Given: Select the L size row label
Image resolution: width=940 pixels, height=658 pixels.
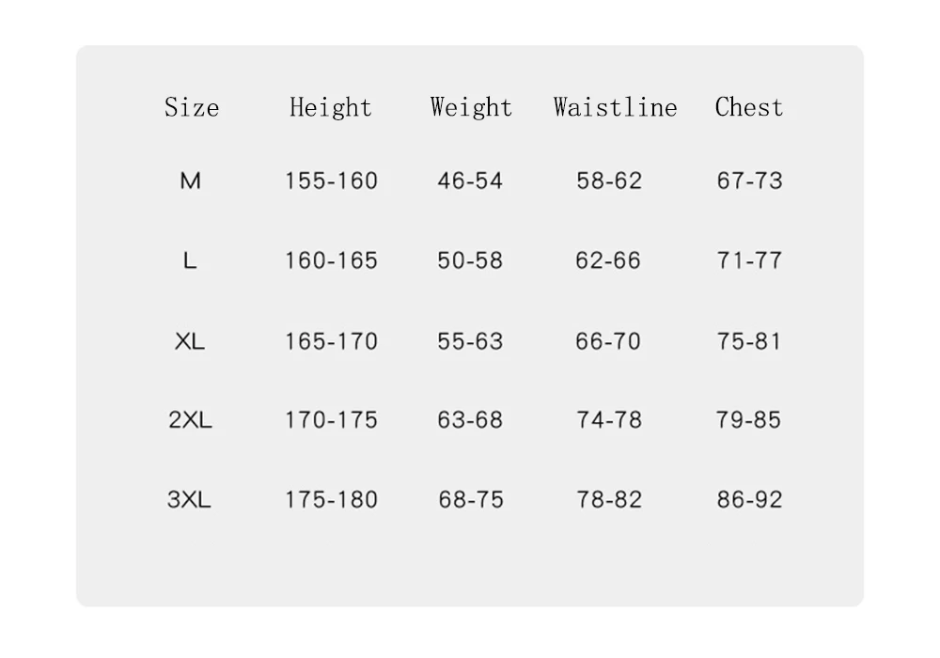Looking at the screenshot, I should 190,260.
